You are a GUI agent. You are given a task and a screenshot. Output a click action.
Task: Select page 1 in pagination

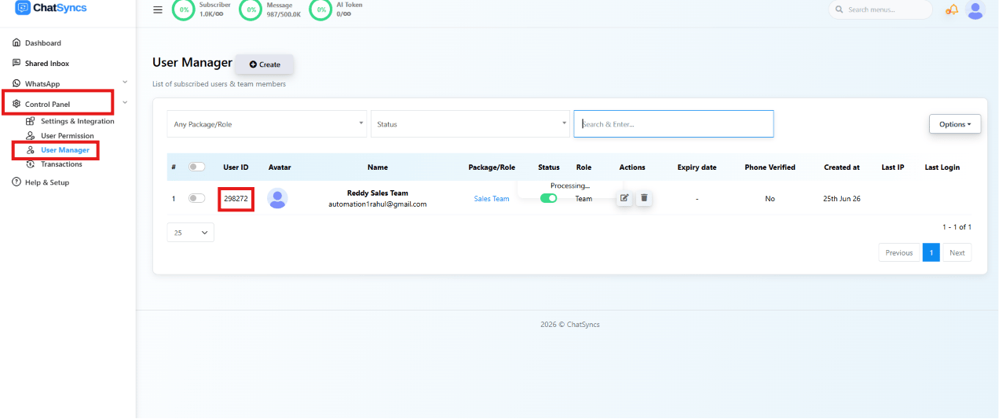click(x=931, y=252)
